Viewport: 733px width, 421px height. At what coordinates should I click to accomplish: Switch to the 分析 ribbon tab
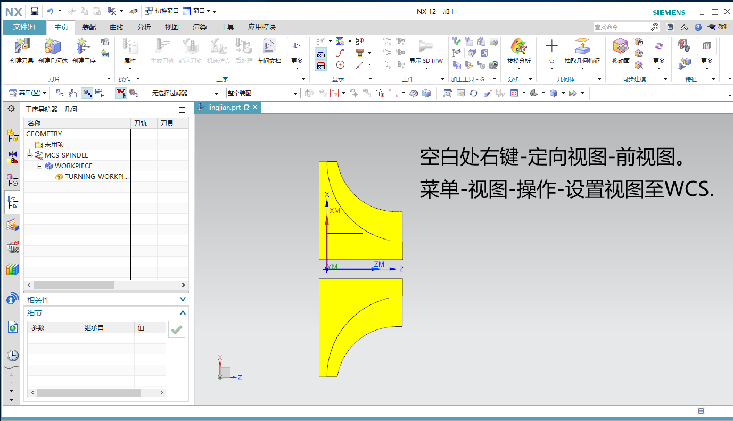point(144,27)
